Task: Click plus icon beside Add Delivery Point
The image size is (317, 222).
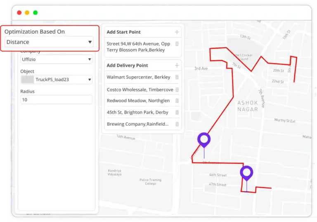Action: 177,66
